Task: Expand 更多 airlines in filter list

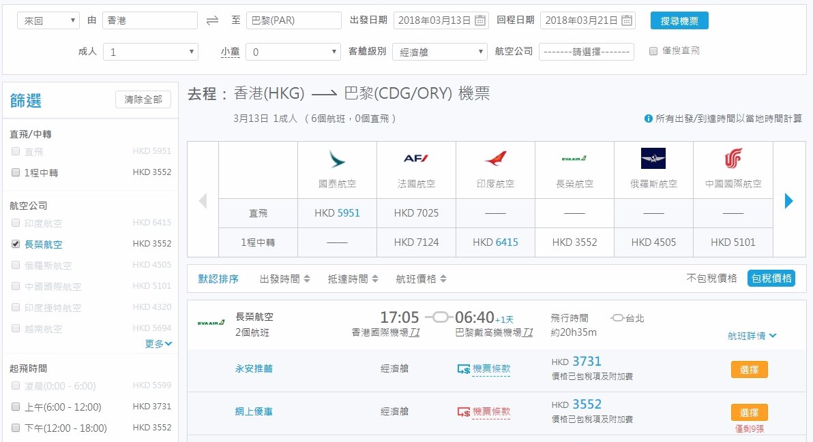Action: tap(158, 344)
